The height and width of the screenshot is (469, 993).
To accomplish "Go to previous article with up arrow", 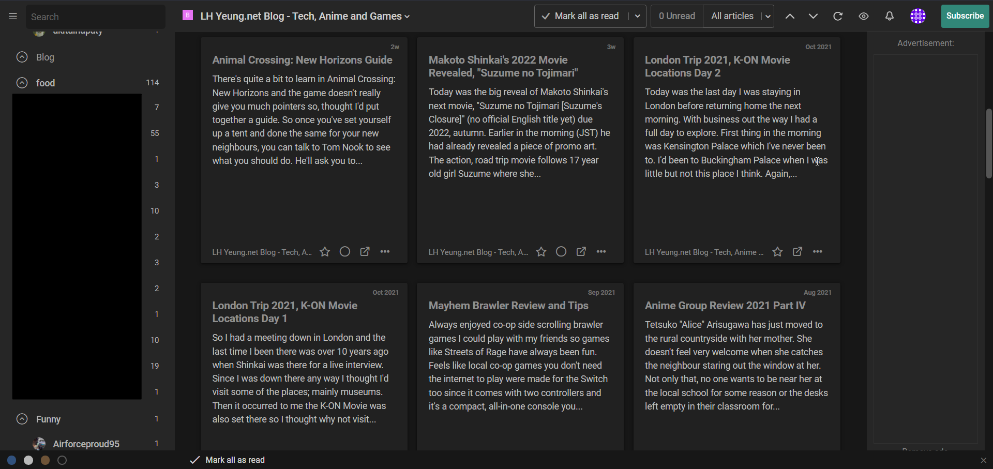I will tap(790, 16).
